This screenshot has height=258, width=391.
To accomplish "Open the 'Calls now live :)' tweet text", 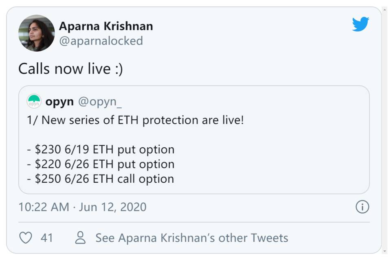I will point(70,69).
